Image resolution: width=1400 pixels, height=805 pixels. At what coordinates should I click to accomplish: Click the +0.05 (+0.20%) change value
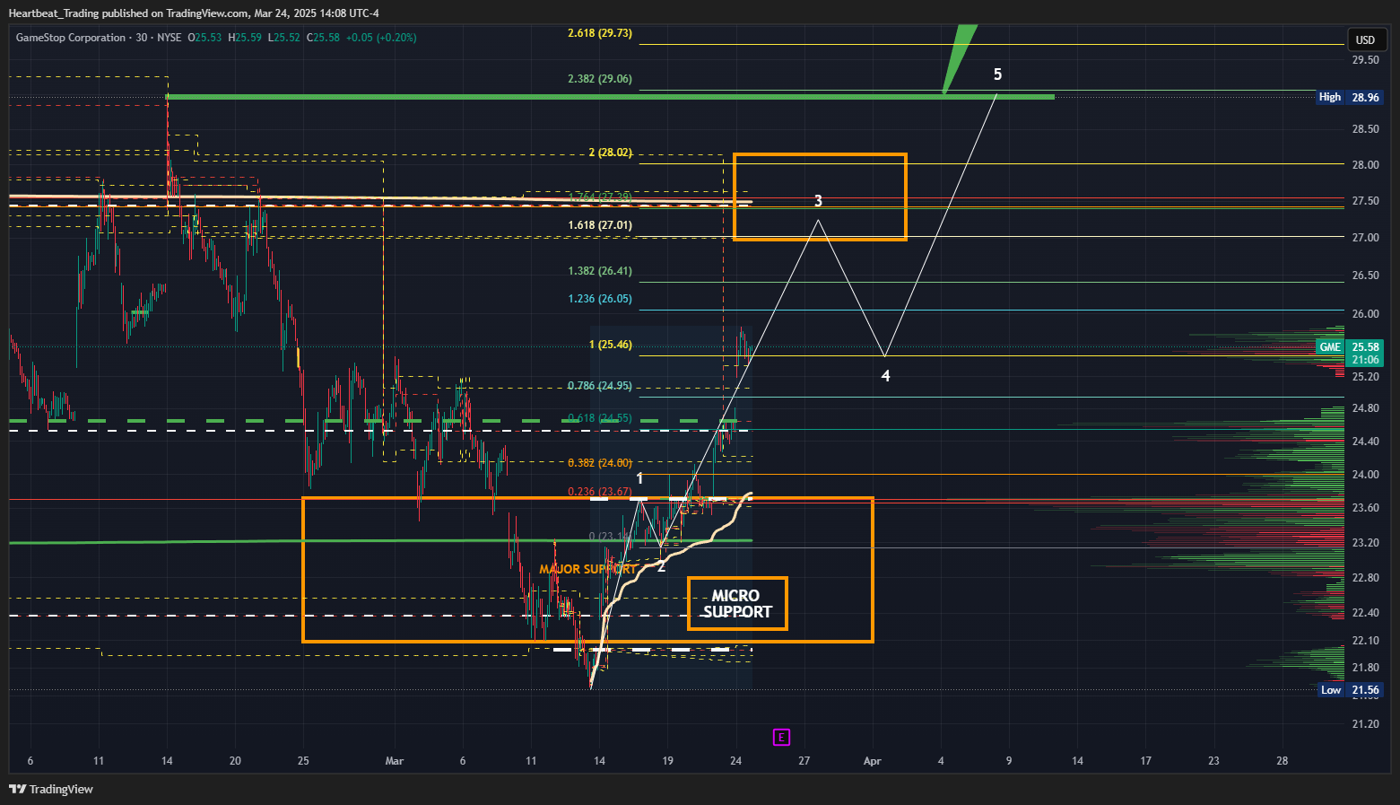(x=381, y=38)
